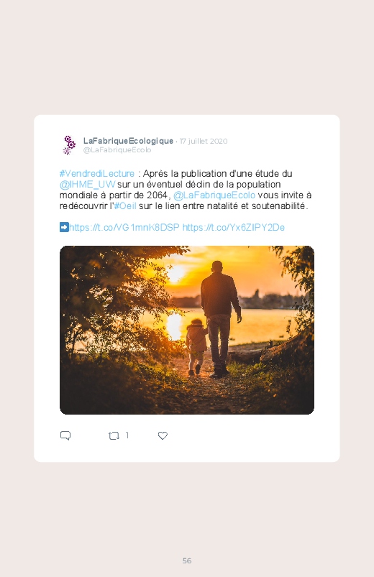The width and height of the screenshot is (374, 577).
Task: Click the small child walking in the photo
Action: (196, 347)
